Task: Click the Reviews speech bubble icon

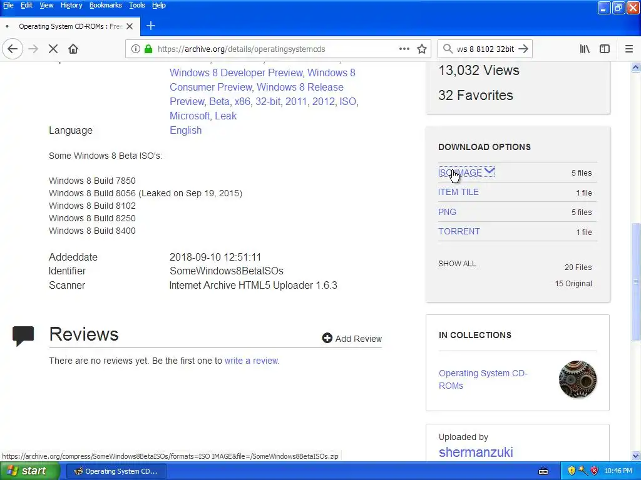Action: pyautogui.click(x=23, y=336)
